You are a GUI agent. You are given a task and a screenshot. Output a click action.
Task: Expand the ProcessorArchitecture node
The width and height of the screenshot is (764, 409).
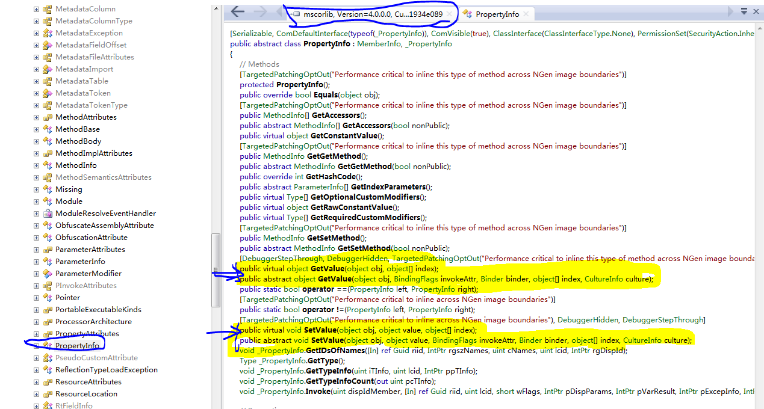(36, 322)
